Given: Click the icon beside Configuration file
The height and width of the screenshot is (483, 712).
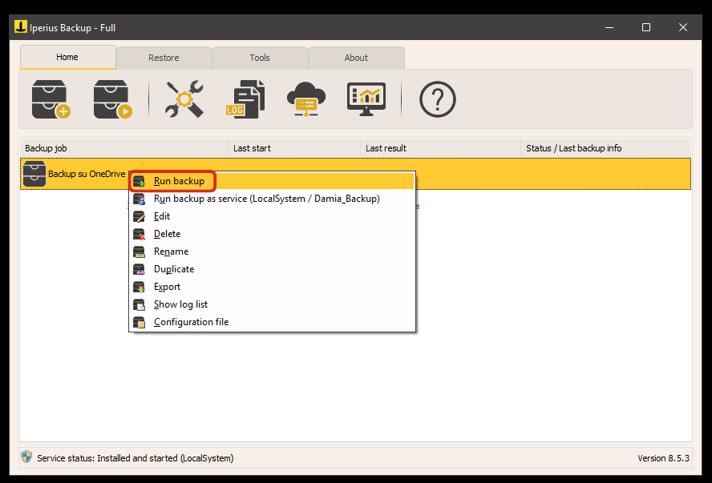Looking at the screenshot, I should (139, 323).
